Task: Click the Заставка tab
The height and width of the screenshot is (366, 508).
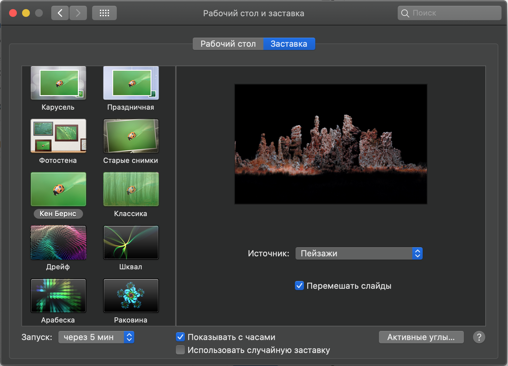Action: (x=289, y=44)
